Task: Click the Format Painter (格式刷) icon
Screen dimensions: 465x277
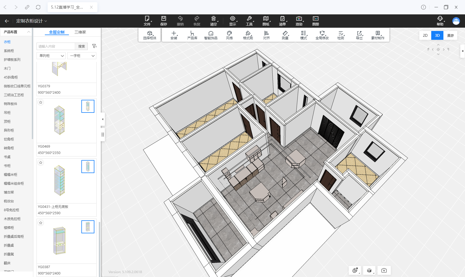Action: pos(248,35)
